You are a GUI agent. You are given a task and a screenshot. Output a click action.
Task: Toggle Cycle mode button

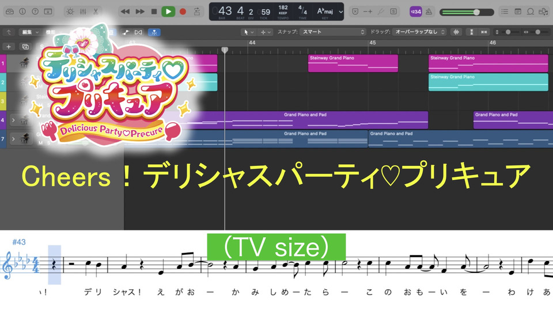tap(197, 12)
